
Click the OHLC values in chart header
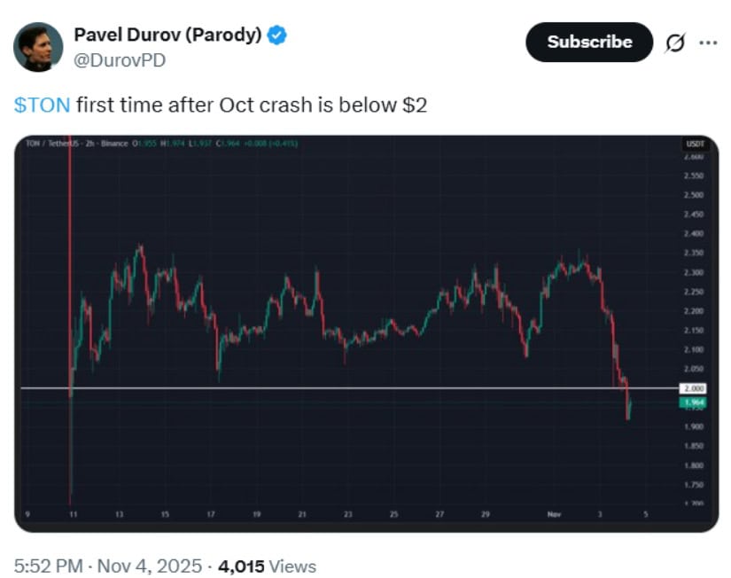pyautogui.click(x=213, y=143)
